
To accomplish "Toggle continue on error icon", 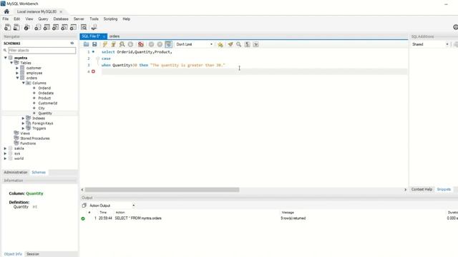I will [x=141, y=44].
